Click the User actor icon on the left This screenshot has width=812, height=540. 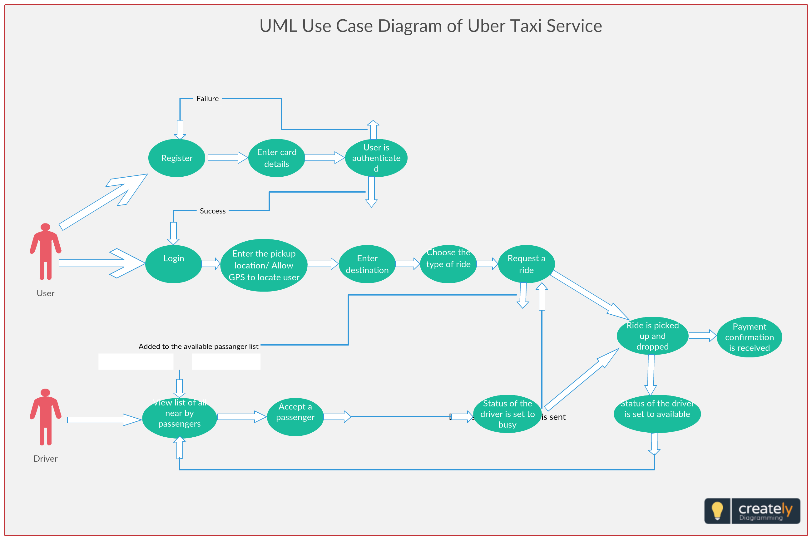coord(45,253)
